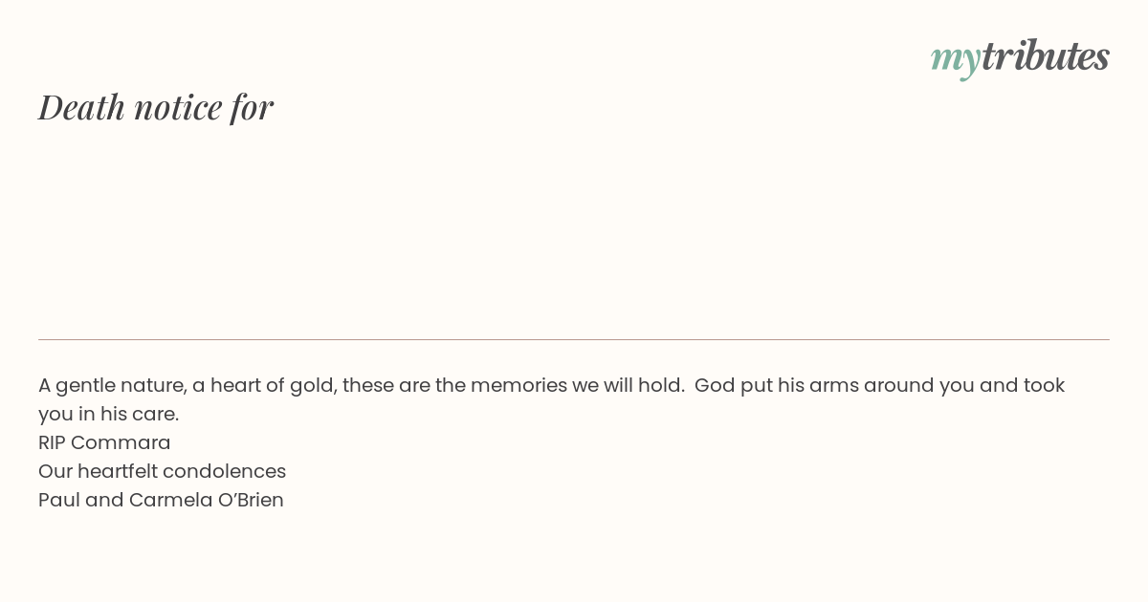Select the "Death notice for" heading
Image resolution: width=1148 pixels, height=602 pixels.
click(156, 107)
